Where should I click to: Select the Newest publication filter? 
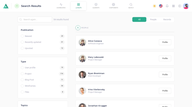[22, 36]
